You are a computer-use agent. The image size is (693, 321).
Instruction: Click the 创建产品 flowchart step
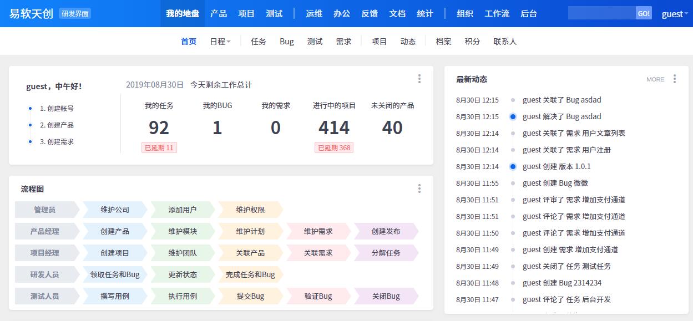coord(115,231)
